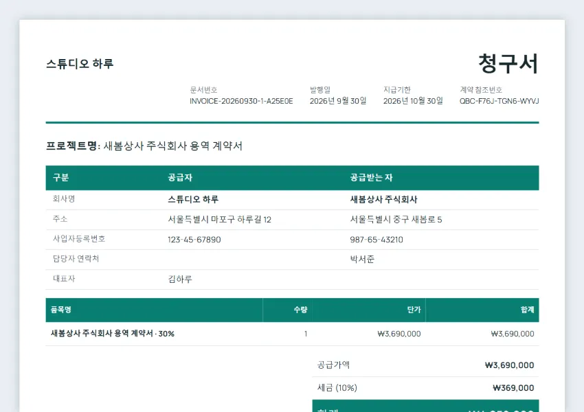Screen dimensions: 584x412
Task: Select the 프로젝트명 project title line
Action: pyautogui.click(x=144, y=146)
